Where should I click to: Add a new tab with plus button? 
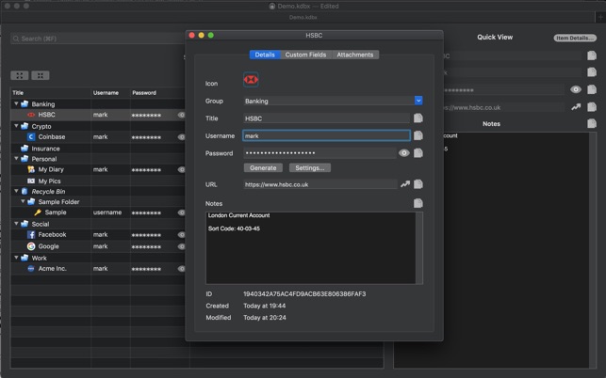click(x=600, y=17)
